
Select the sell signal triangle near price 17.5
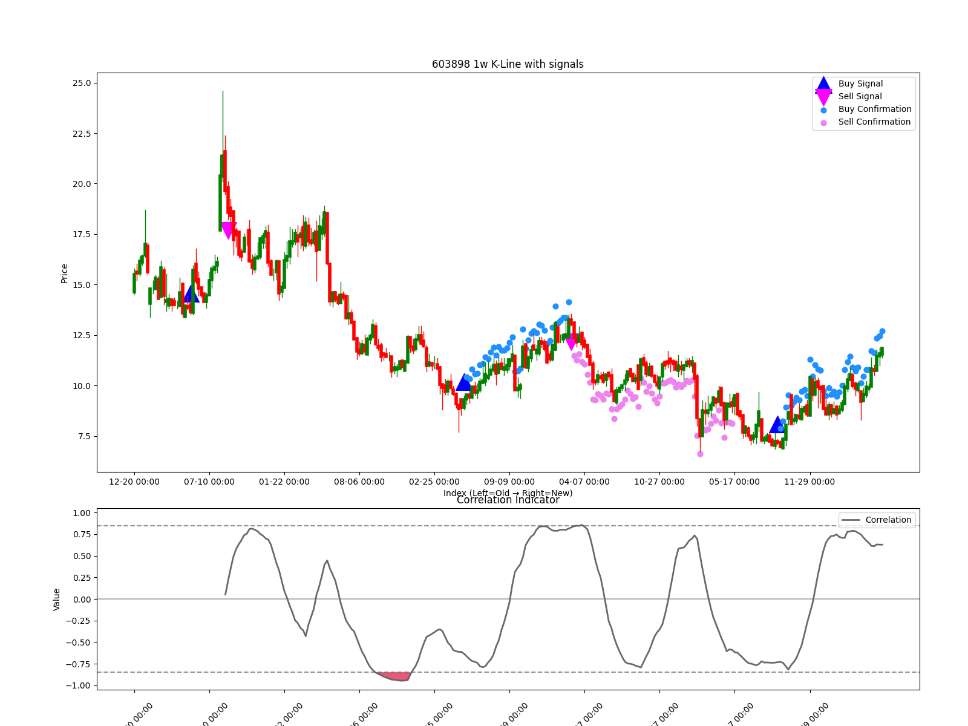pyautogui.click(x=228, y=231)
